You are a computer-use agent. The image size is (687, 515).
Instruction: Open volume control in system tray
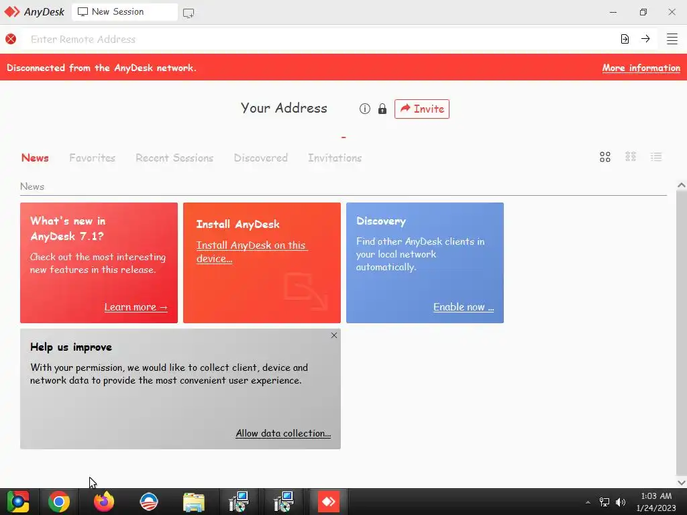click(x=621, y=502)
